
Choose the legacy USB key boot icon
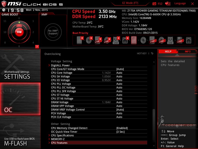pyautogui.click(x=170, y=40)
